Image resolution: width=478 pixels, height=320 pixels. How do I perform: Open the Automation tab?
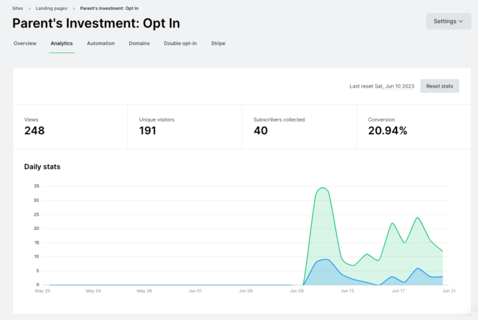point(101,43)
